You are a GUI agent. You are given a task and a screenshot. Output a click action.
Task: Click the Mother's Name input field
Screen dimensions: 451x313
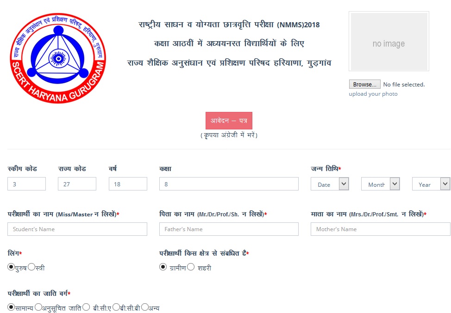[380, 229]
